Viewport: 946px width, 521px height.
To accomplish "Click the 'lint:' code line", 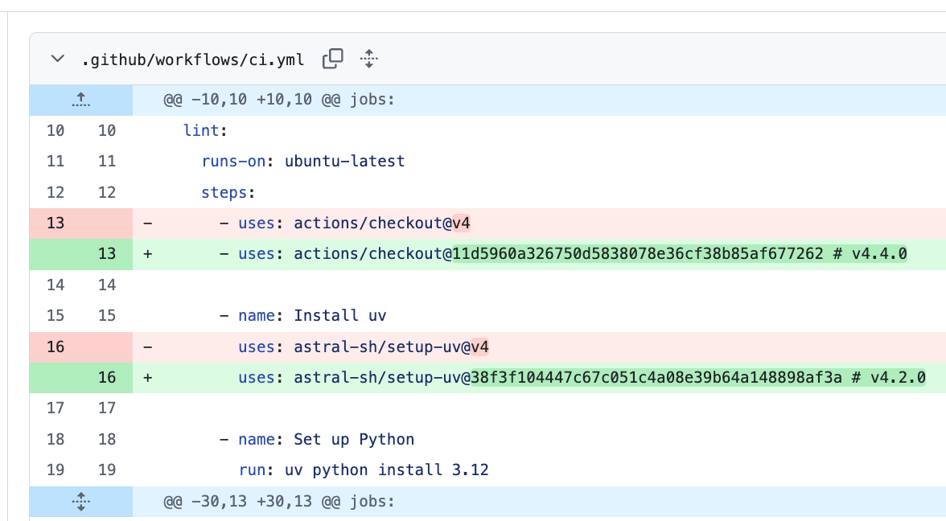I will click(205, 130).
